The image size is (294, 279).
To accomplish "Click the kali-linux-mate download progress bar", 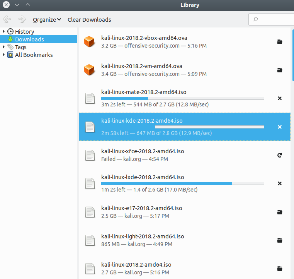I will [x=183, y=98].
